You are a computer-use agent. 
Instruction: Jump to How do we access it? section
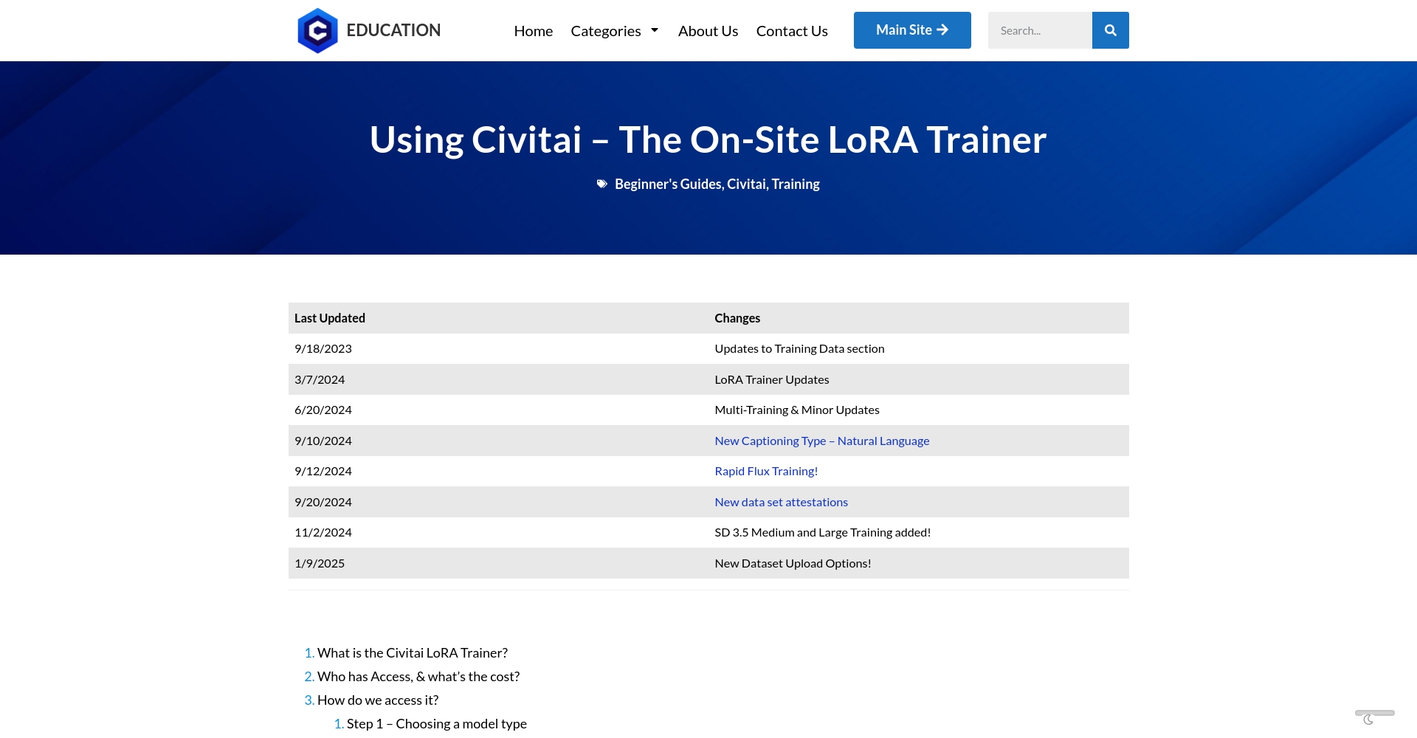tap(377, 700)
